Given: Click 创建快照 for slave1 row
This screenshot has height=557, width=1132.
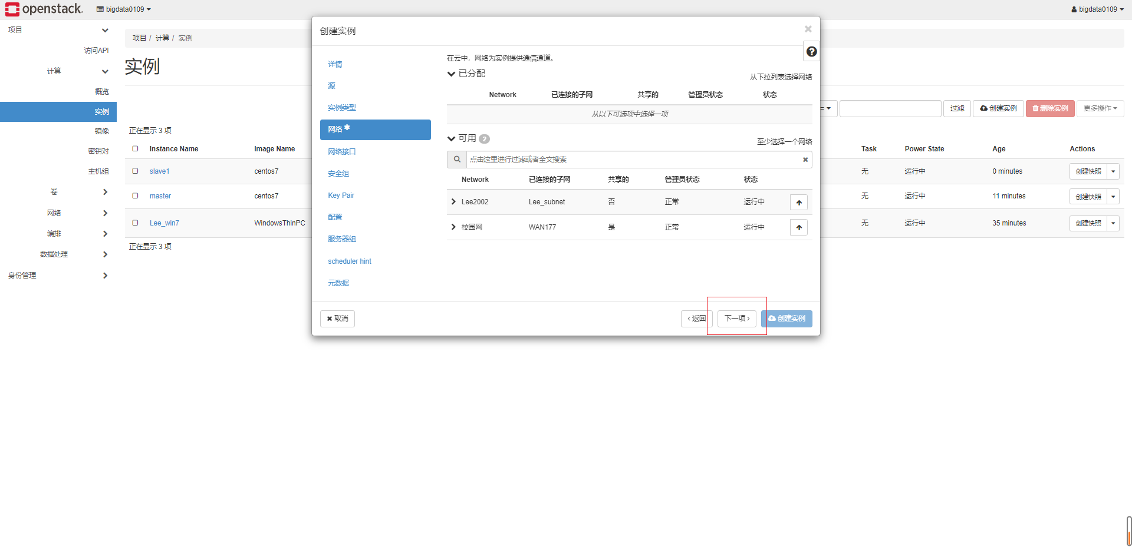Looking at the screenshot, I should pyautogui.click(x=1088, y=171).
